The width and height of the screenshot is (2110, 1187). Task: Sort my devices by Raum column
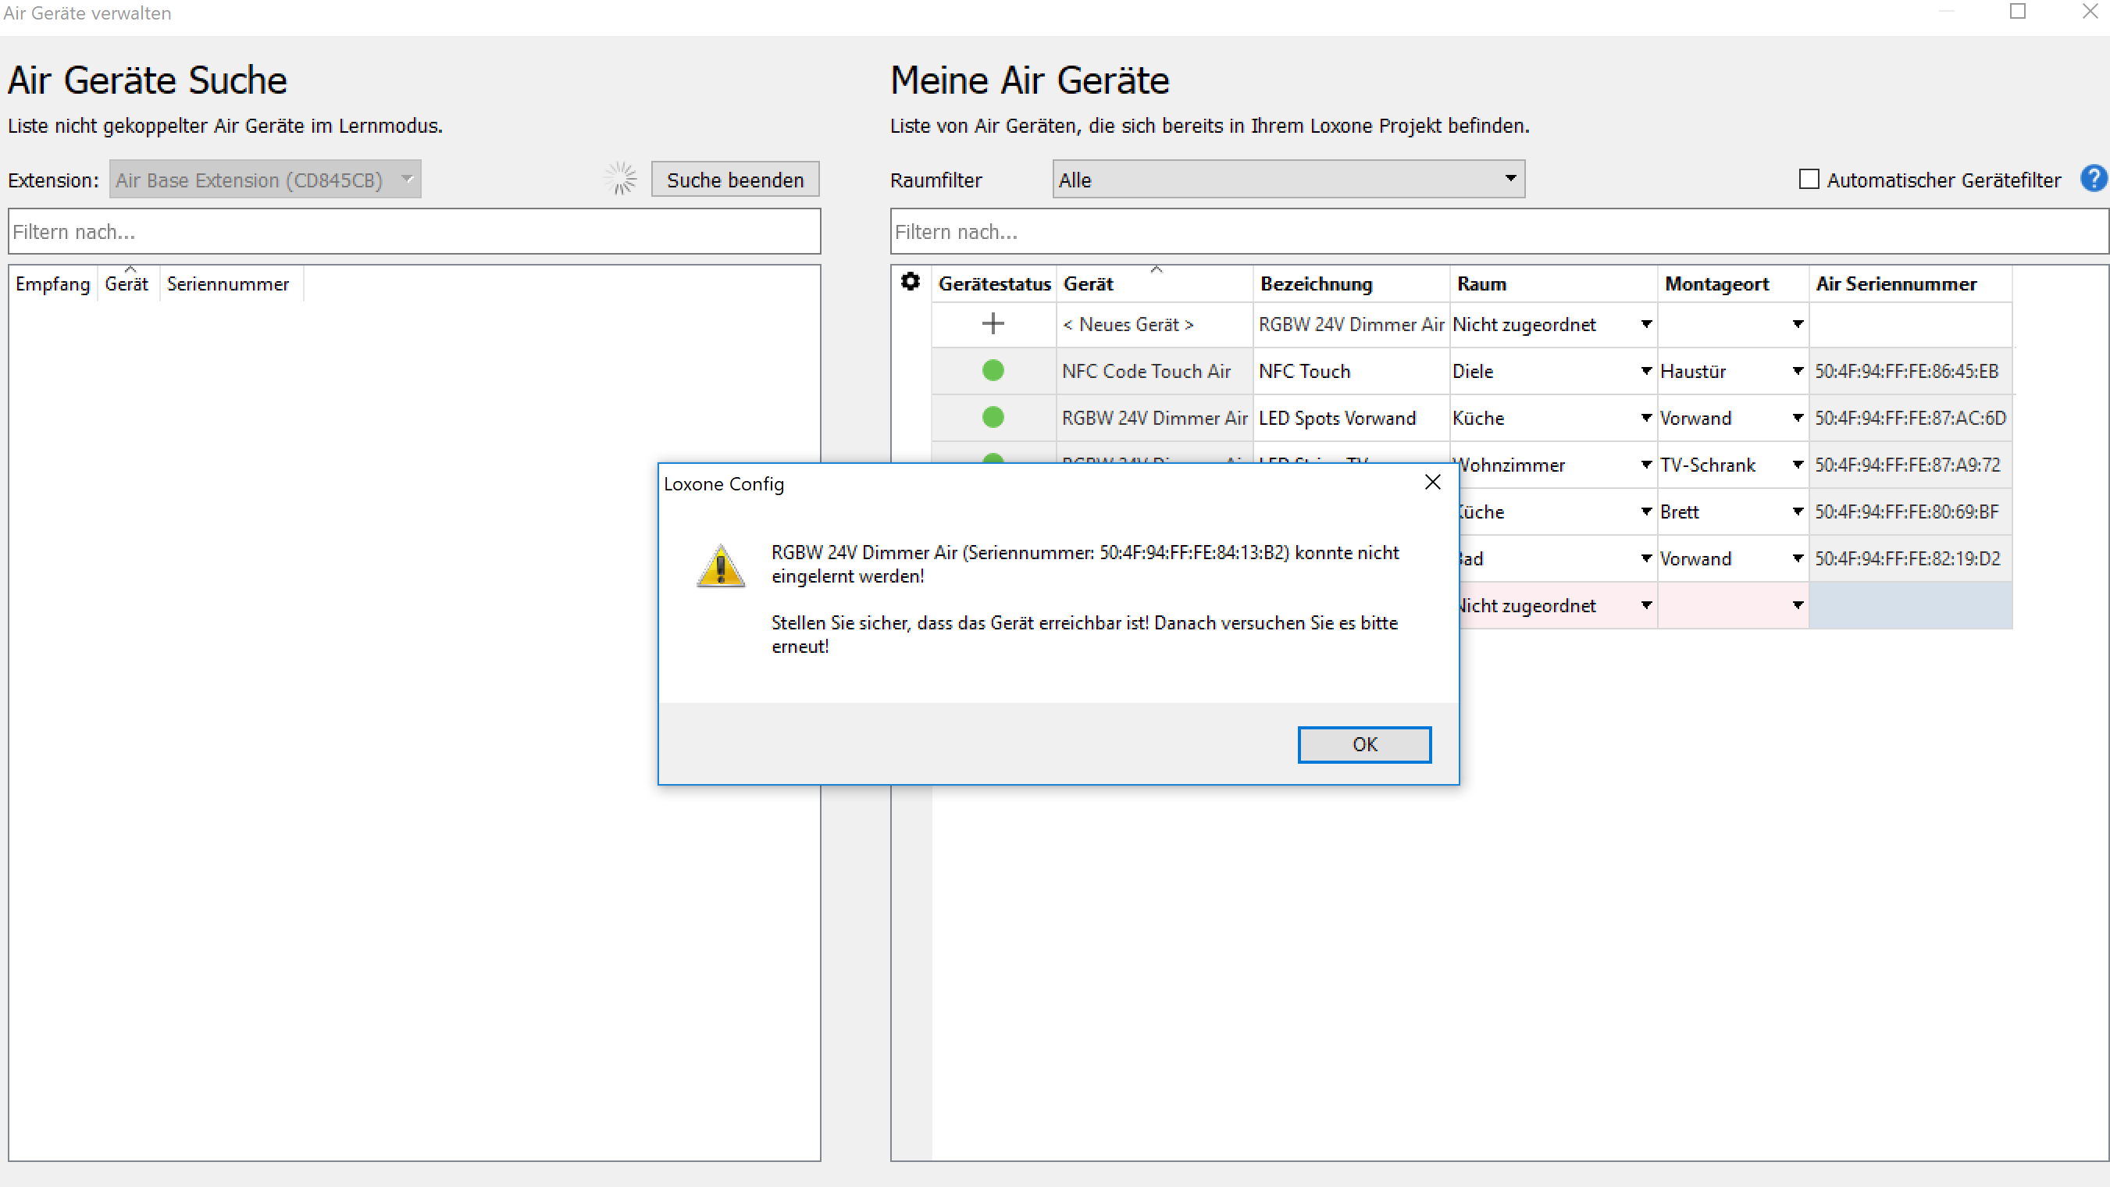[x=1554, y=283]
